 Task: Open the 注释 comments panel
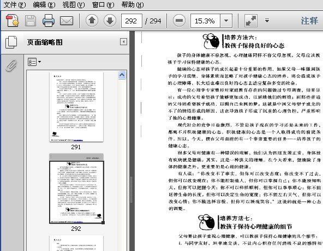tap(309, 21)
